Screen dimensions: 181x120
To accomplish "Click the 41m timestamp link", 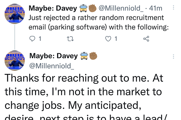I will coord(156,8).
